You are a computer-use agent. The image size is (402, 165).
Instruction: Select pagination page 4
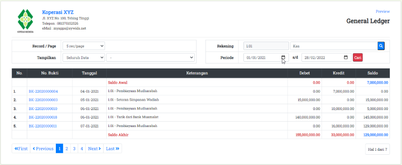click(x=82, y=148)
